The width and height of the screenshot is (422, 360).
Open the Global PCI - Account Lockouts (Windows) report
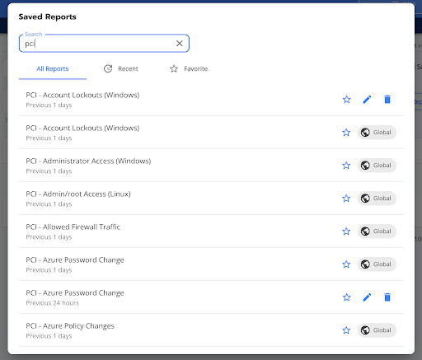coord(211,133)
